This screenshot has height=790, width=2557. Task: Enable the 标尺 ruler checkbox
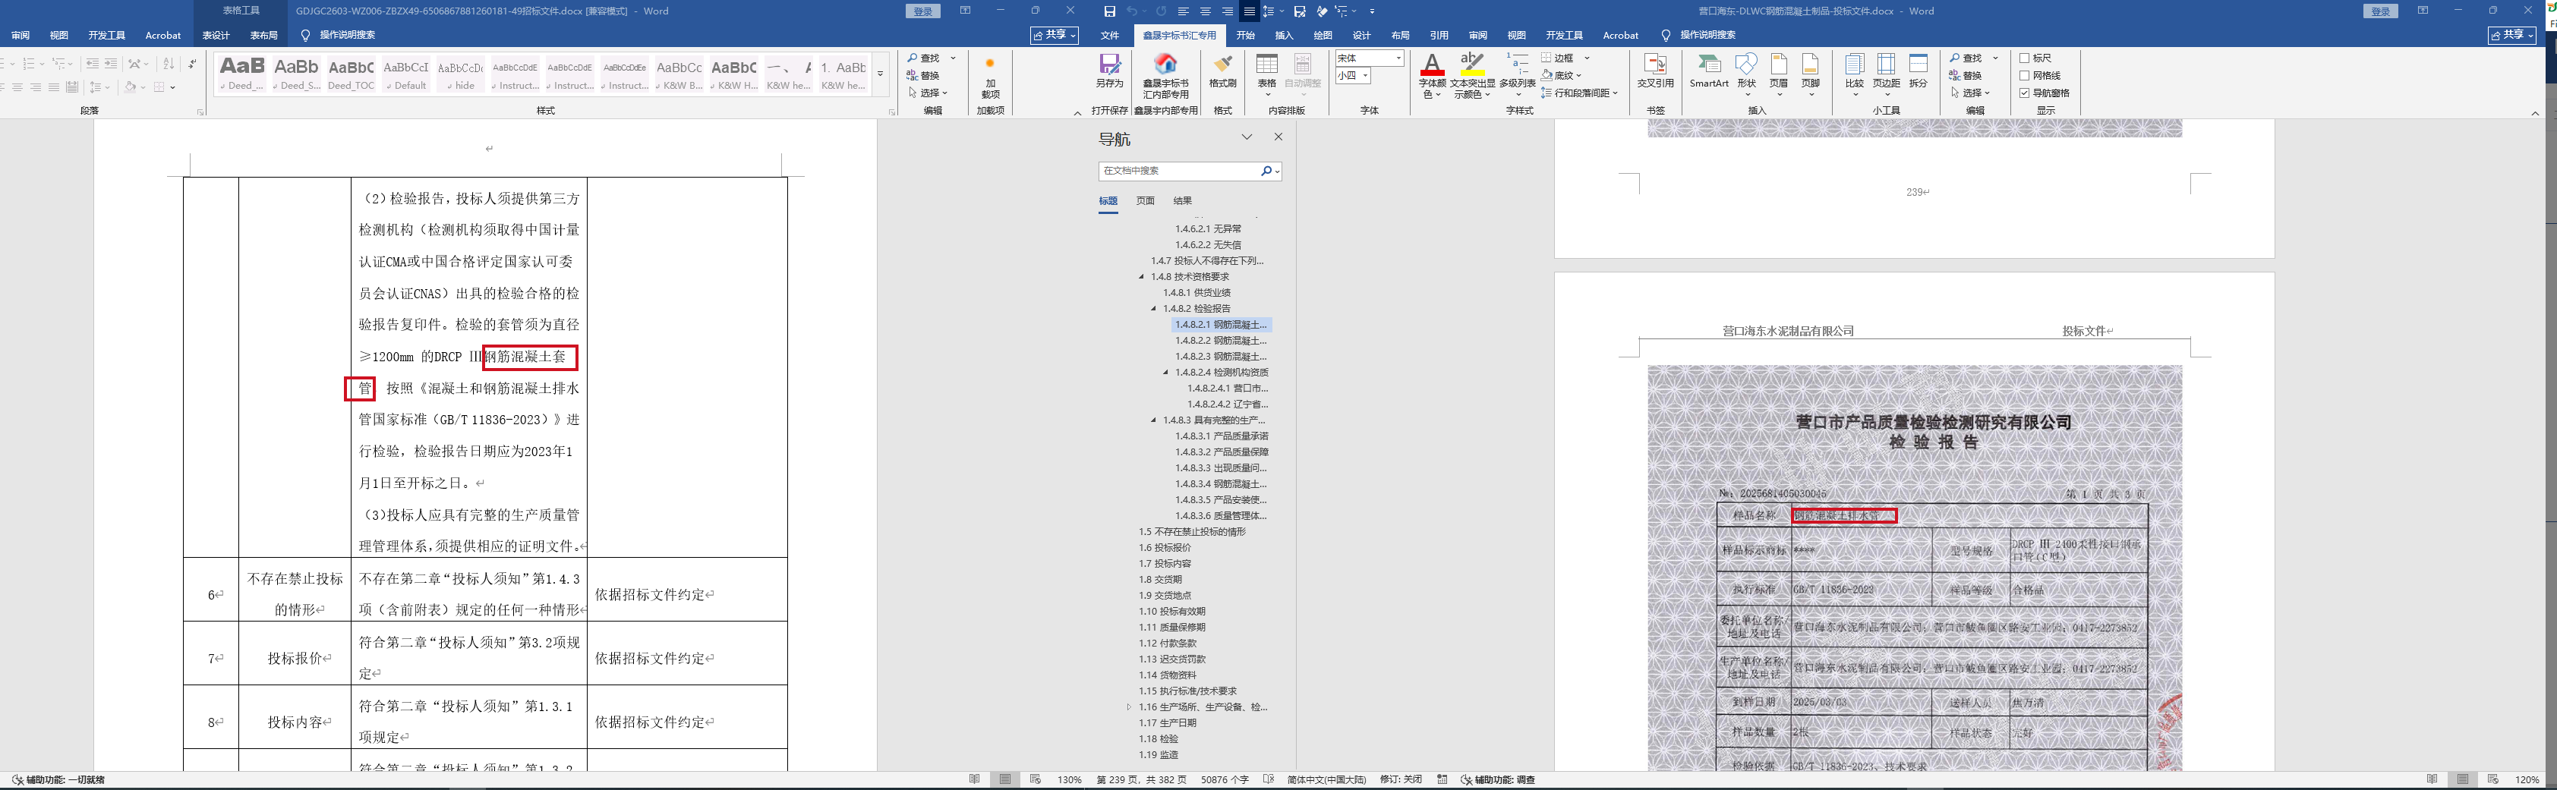[2025, 58]
